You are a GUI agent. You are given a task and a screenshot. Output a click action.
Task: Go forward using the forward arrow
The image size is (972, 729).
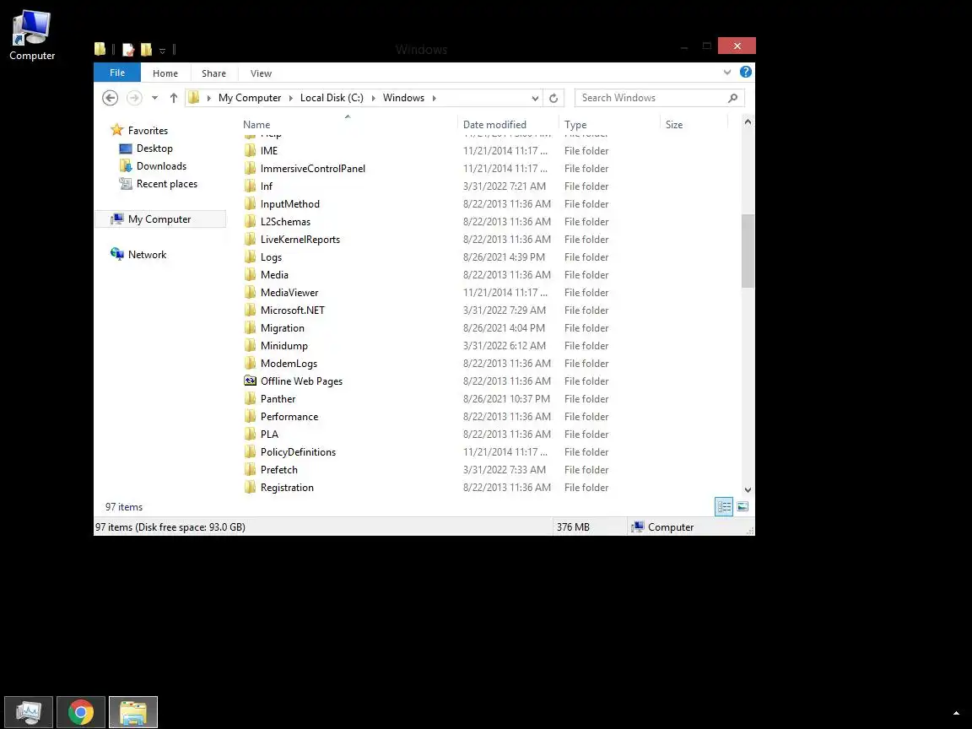(134, 98)
